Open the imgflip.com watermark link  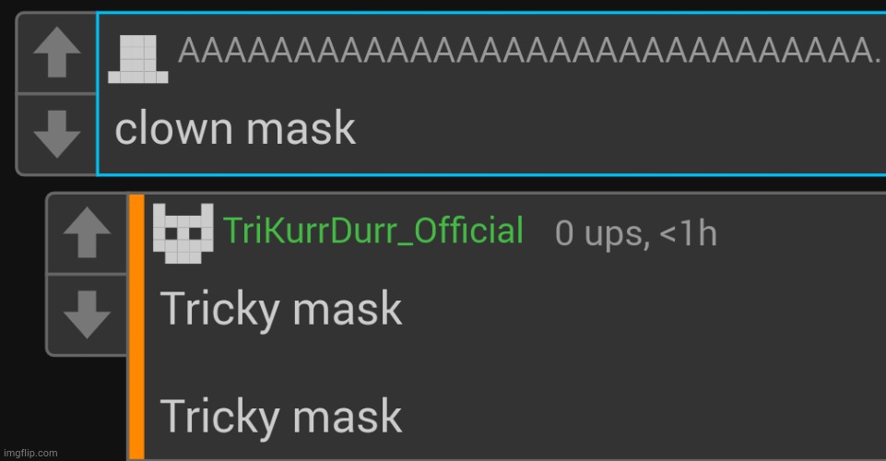tap(30, 453)
